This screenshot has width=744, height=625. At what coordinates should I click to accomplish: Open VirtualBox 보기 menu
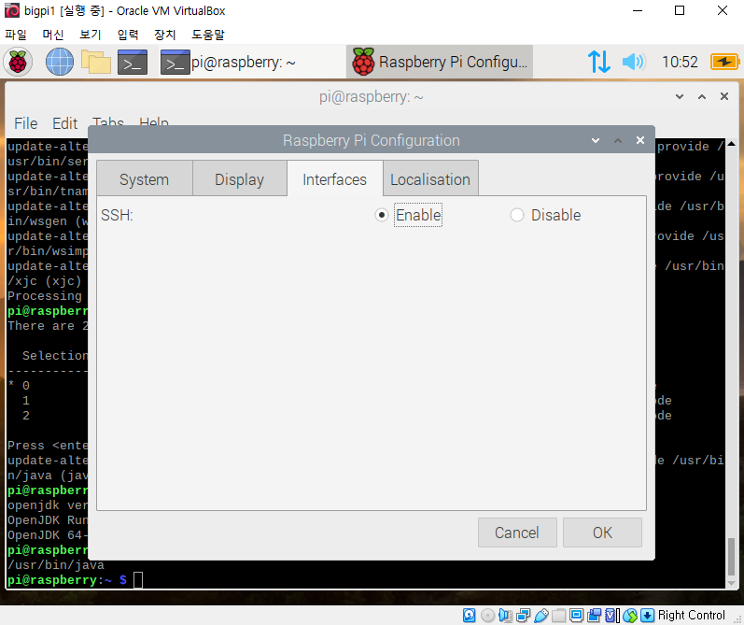(91, 35)
